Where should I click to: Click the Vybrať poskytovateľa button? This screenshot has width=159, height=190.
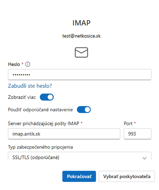coord(127,176)
